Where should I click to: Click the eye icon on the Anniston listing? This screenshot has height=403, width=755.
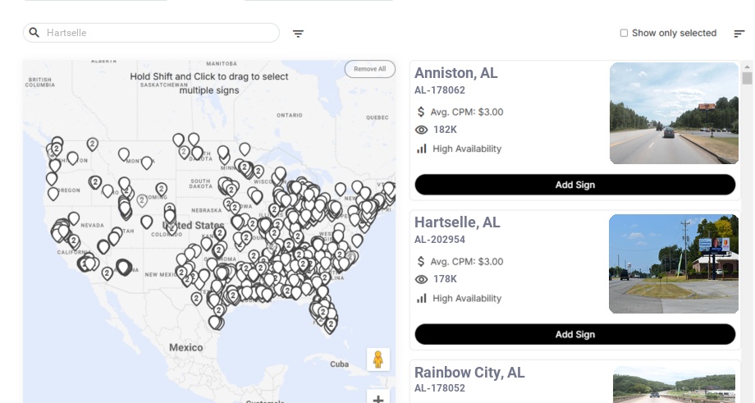421,130
